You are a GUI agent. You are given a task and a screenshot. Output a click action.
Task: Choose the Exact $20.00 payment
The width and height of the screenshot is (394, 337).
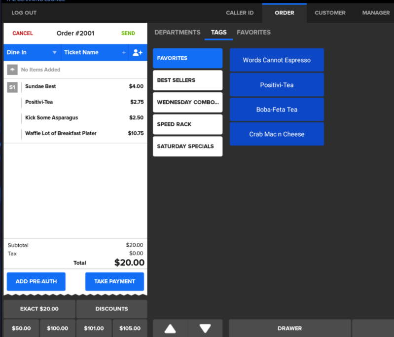tap(39, 309)
